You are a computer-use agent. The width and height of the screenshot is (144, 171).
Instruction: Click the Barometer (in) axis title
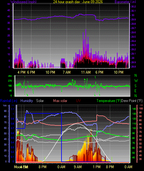[125, 2]
